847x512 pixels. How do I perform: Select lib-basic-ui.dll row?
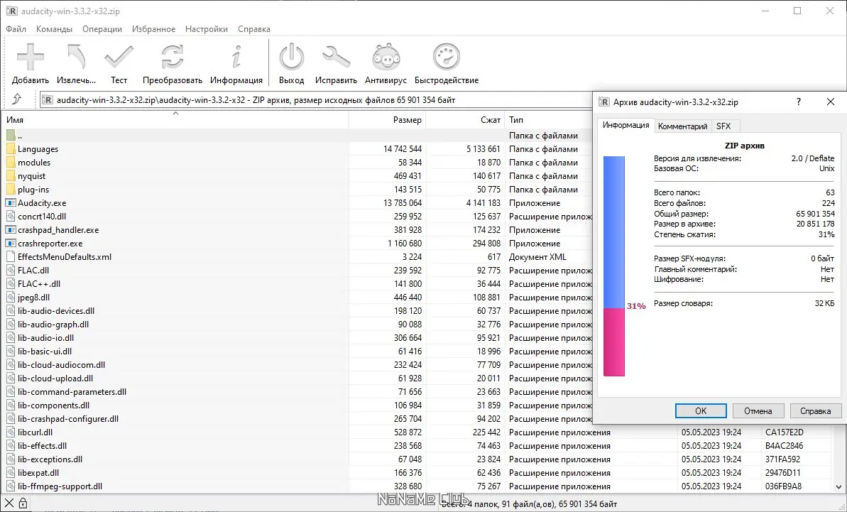[297, 352]
